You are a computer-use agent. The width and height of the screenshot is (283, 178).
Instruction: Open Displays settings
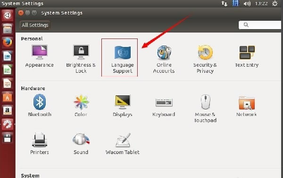[123, 106]
